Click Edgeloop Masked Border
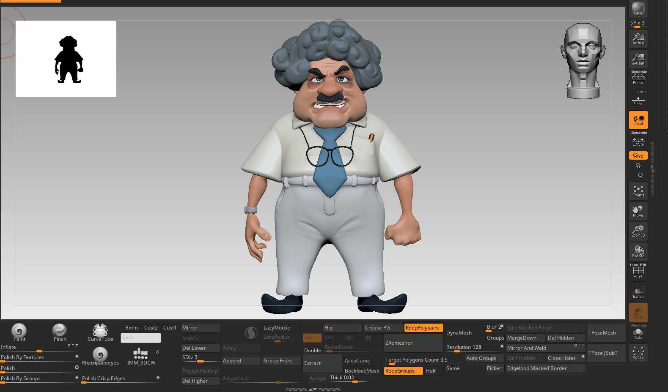The image size is (668, 392). tap(545, 368)
